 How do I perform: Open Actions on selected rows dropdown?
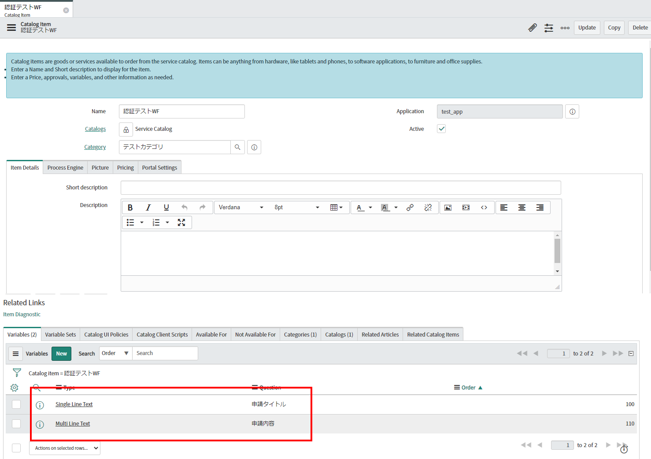point(65,448)
